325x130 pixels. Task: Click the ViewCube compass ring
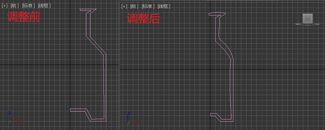[x=308, y=24]
